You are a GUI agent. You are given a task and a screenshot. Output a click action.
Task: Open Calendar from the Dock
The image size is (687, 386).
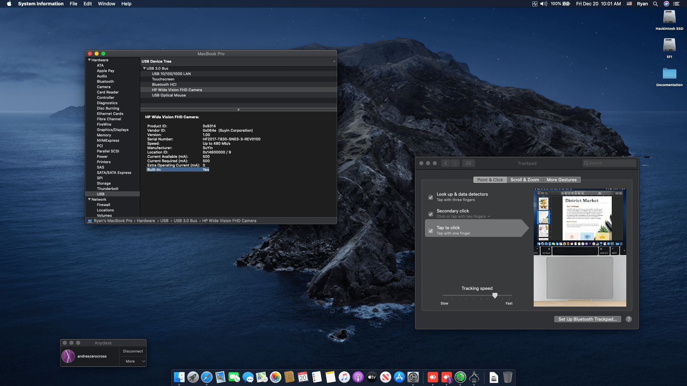[303, 377]
